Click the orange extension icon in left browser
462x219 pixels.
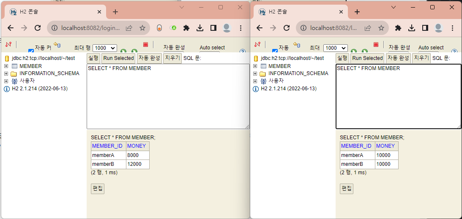[x=159, y=28]
